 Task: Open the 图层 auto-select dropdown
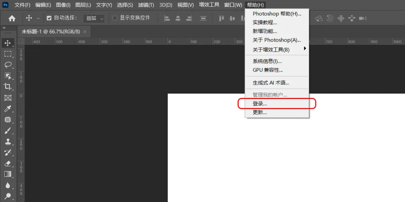coord(94,18)
